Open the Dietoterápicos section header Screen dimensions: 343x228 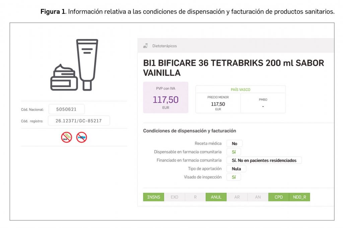pos(164,46)
